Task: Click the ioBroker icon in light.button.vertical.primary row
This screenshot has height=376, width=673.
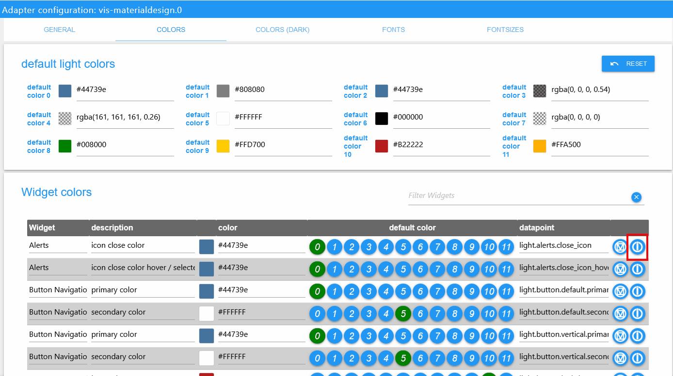Action: 637,336
